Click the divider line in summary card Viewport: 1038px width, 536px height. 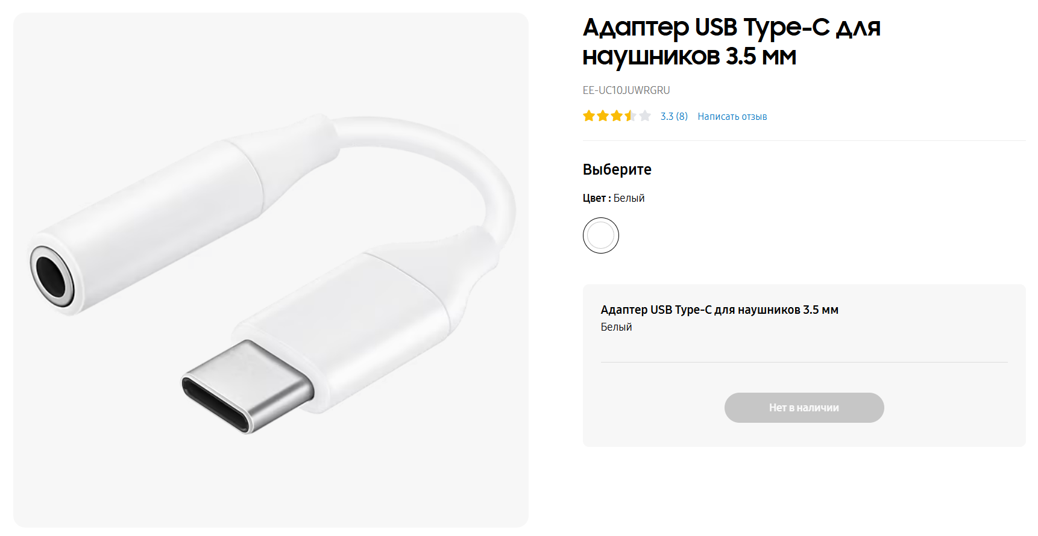click(x=804, y=362)
